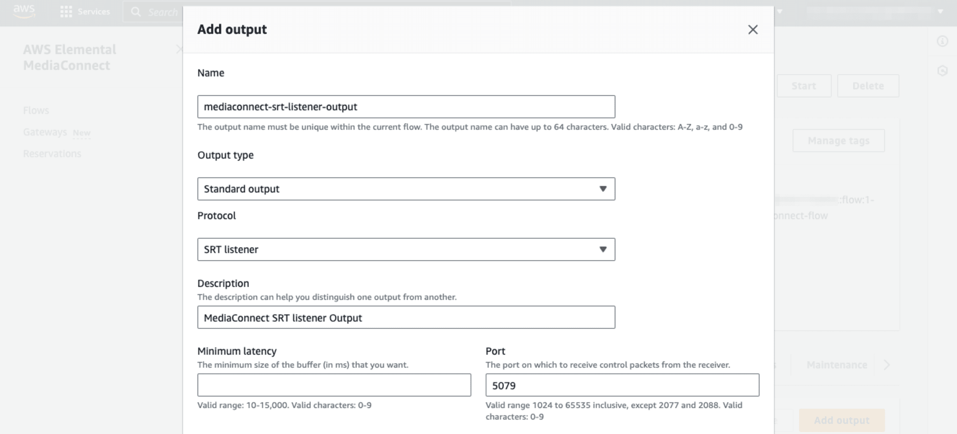Click the search magnifier icon
Image resolution: width=957 pixels, height=434 pixels.
pos(136,11)
